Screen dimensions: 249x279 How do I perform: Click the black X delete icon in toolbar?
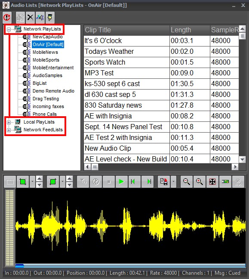click(30, 17)
